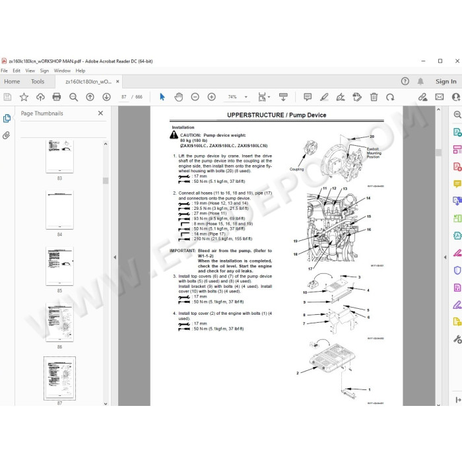Collapse the left navigation pane

(x=115, y=257)
